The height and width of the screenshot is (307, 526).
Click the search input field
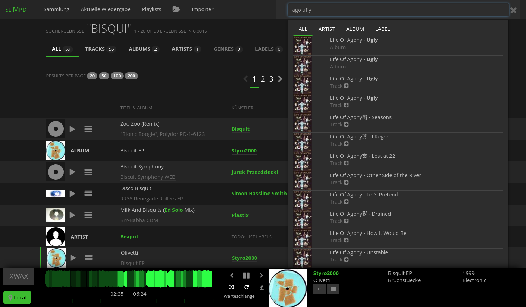click(x=397, y=10)
